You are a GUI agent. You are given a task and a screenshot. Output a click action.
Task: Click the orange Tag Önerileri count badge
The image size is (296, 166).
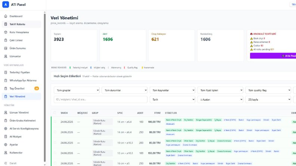click(x=37, y=88)
